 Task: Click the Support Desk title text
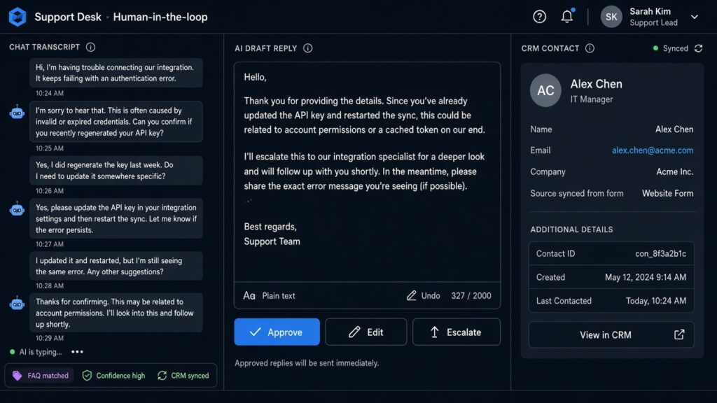coord(68,17)
